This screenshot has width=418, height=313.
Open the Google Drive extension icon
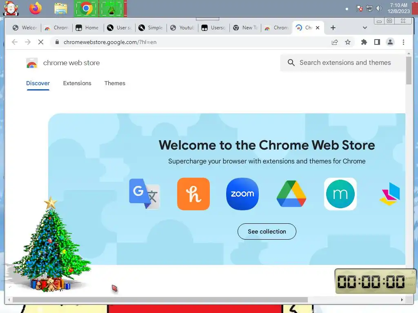[x=291, y=194]
